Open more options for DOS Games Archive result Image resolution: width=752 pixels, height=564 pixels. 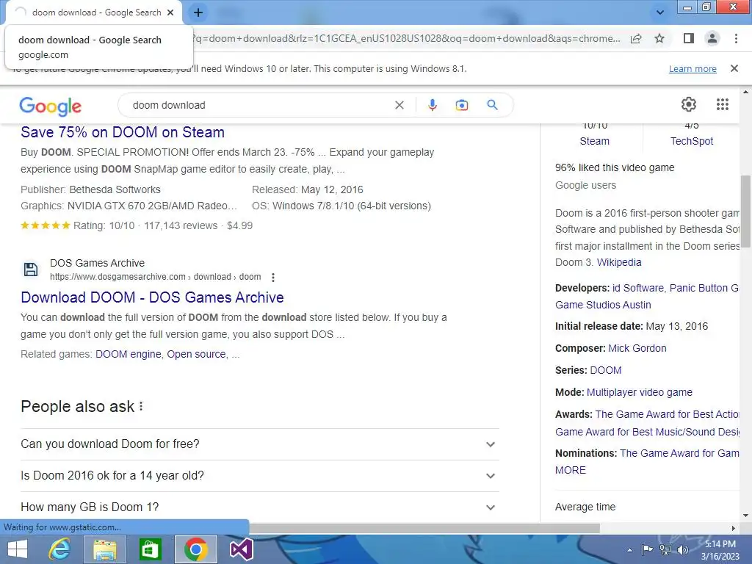(x=273, y=277)
